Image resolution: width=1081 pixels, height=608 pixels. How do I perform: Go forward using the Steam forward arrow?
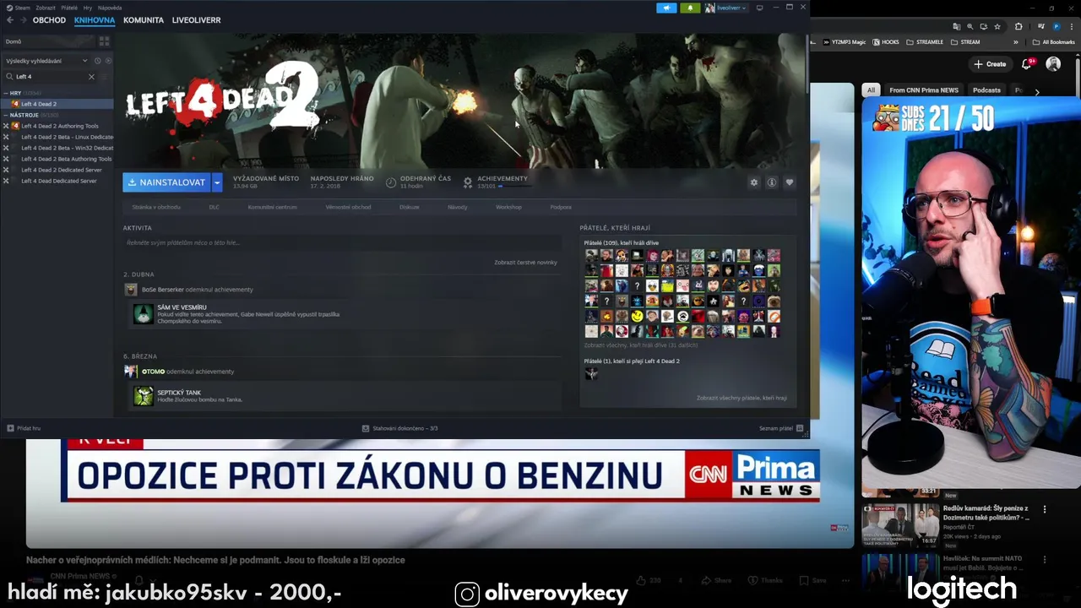(x=22, y=20)
